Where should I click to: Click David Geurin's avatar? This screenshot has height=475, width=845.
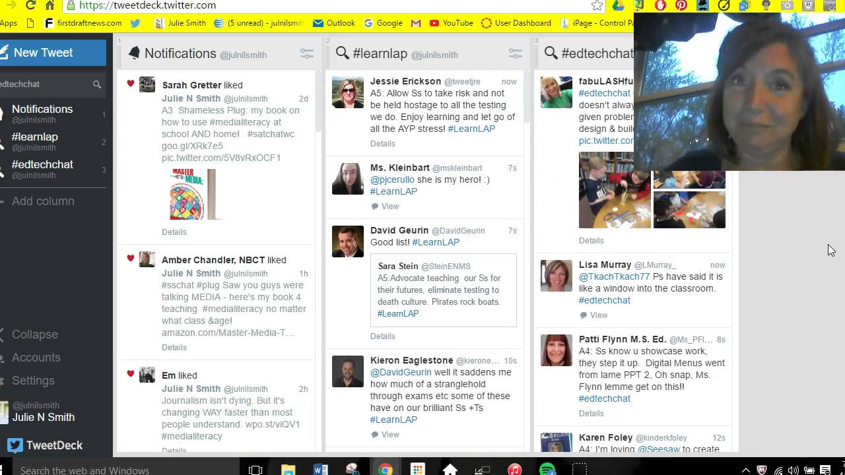point(347,241)
